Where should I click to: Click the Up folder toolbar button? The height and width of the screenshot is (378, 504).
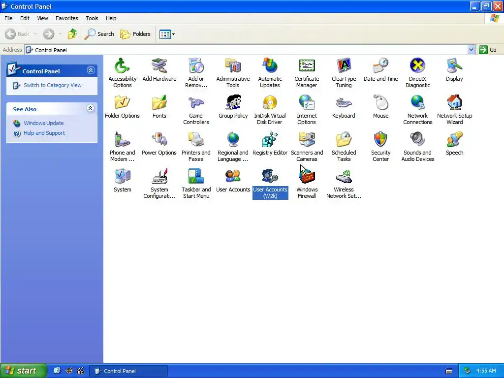72,34
